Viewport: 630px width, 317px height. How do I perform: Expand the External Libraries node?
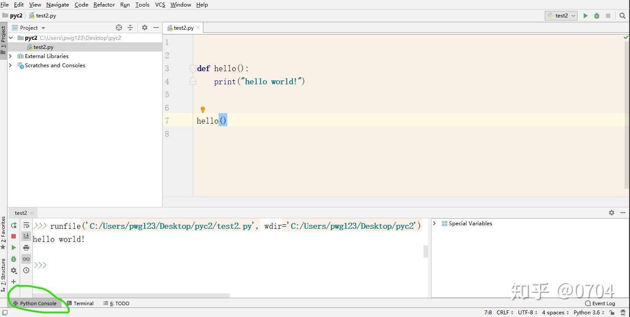pos(10,56)
